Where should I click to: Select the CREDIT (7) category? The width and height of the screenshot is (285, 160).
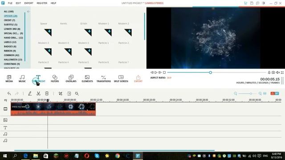(x=9, y=20)
